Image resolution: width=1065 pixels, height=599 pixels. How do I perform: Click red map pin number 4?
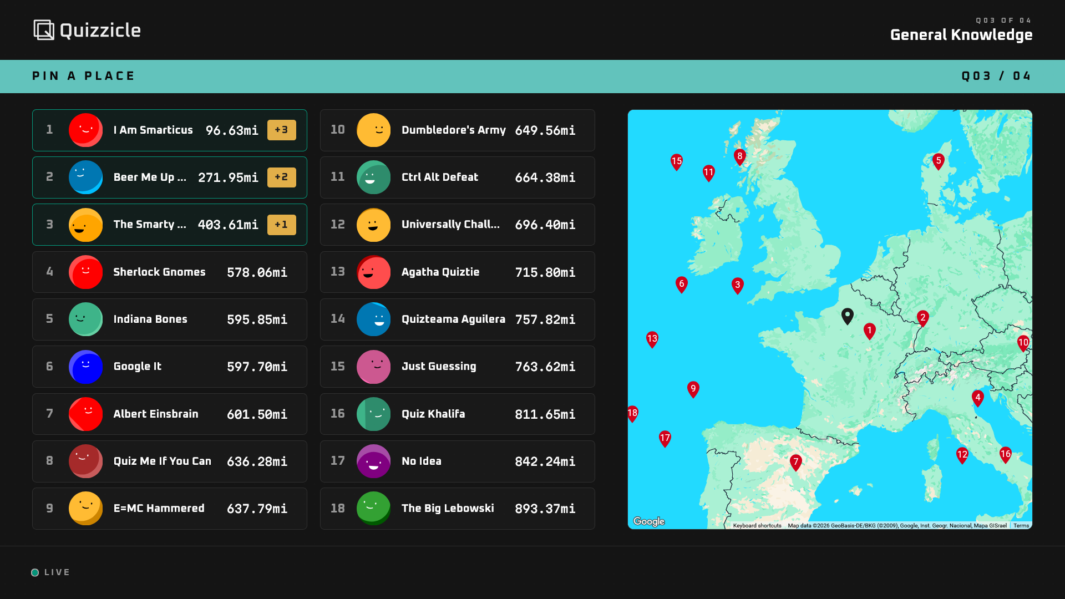tap(978, 398)
